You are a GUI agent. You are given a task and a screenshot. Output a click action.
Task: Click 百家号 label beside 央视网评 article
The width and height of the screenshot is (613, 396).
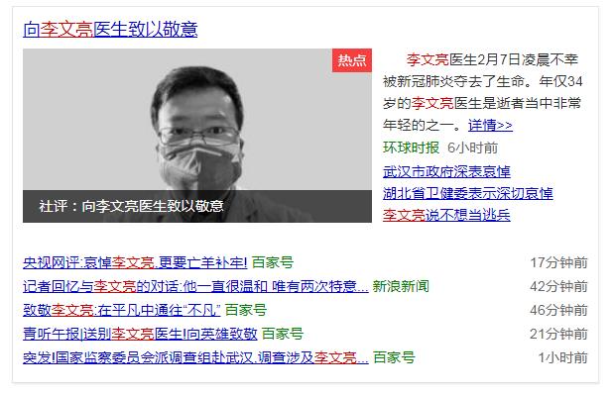pos(273,262)
